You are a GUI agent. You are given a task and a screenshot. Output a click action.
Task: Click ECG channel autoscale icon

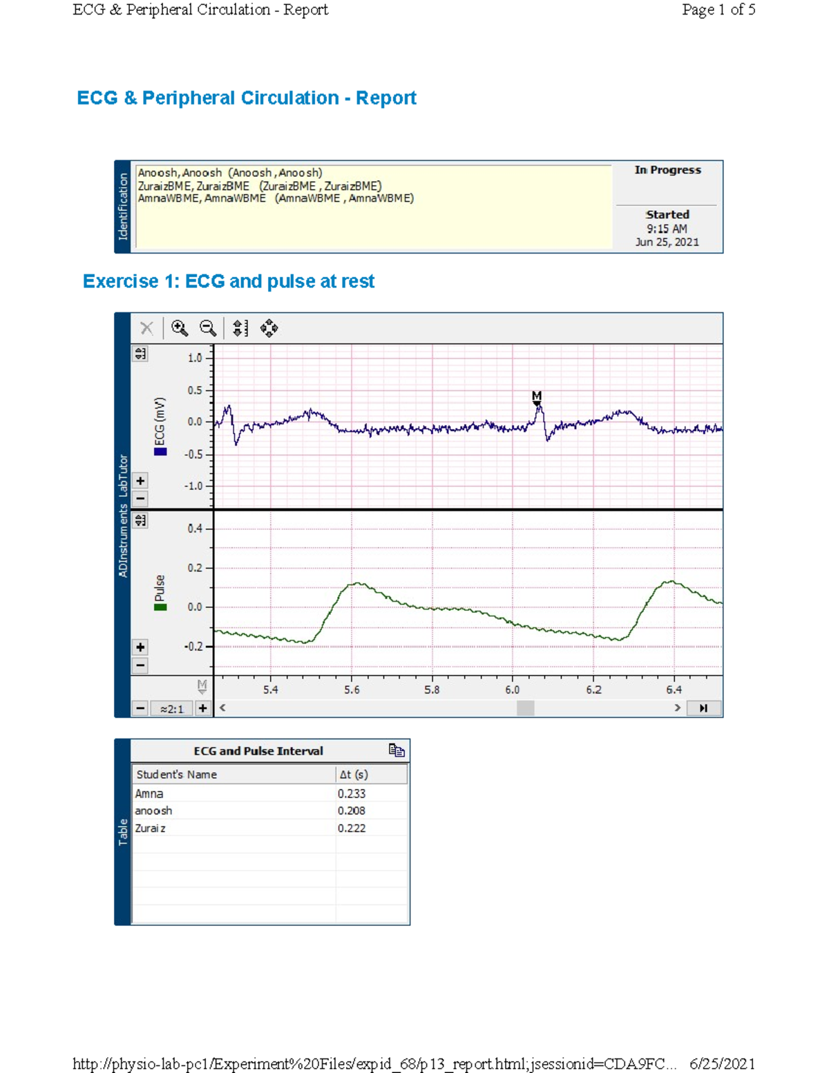click(140, 354)
